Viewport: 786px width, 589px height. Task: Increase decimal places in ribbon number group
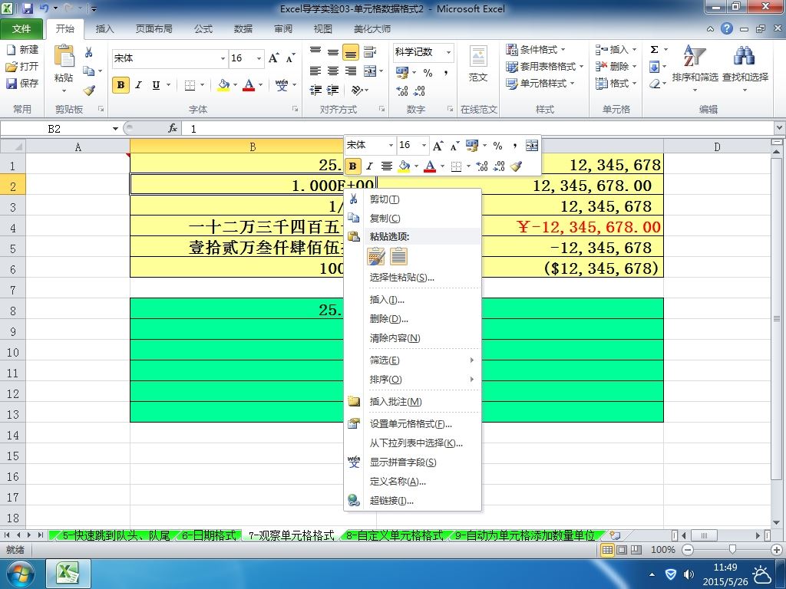pyautogui.click(x=402, y=90)
